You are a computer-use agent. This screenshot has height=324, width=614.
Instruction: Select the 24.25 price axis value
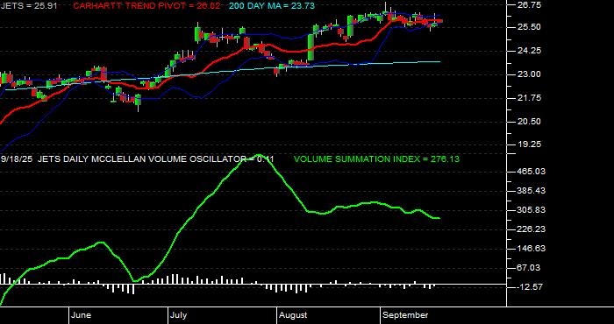pyautogui.click(x=529, y=51)
